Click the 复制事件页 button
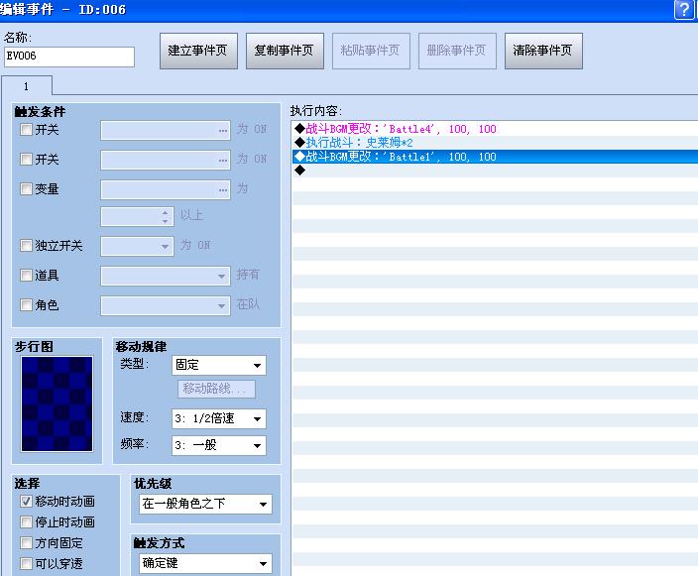 [x=285, y=51]
